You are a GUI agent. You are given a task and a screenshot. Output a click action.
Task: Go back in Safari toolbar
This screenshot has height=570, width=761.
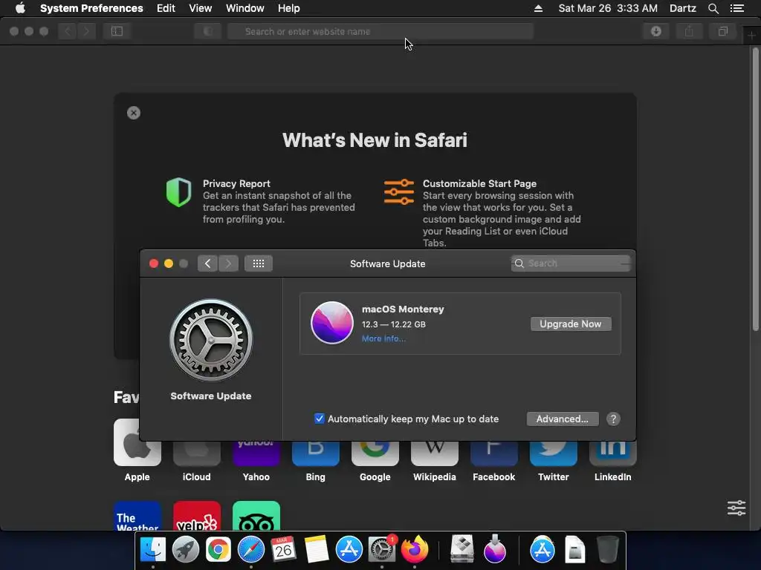click(68, 31)
